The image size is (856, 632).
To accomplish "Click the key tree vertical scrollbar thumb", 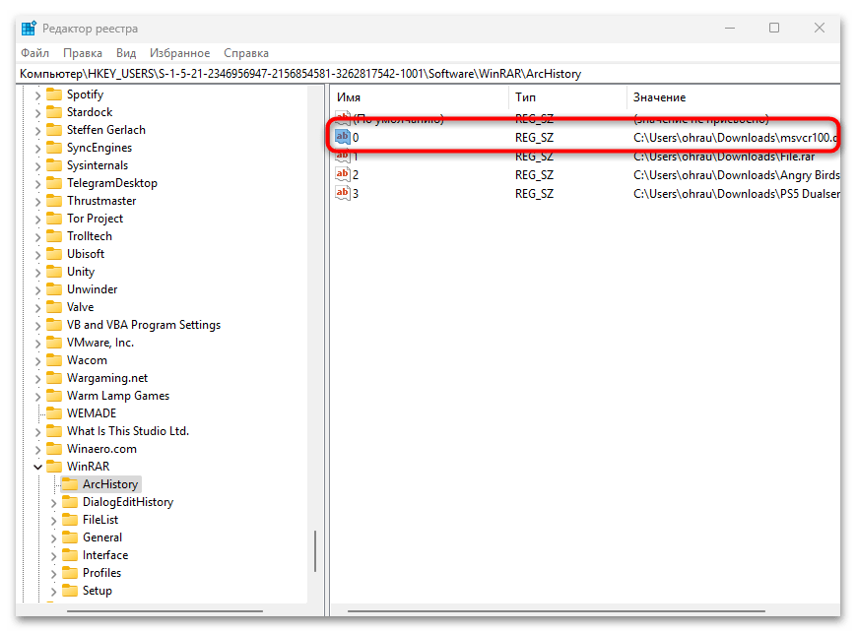I will tap(315, 551).
